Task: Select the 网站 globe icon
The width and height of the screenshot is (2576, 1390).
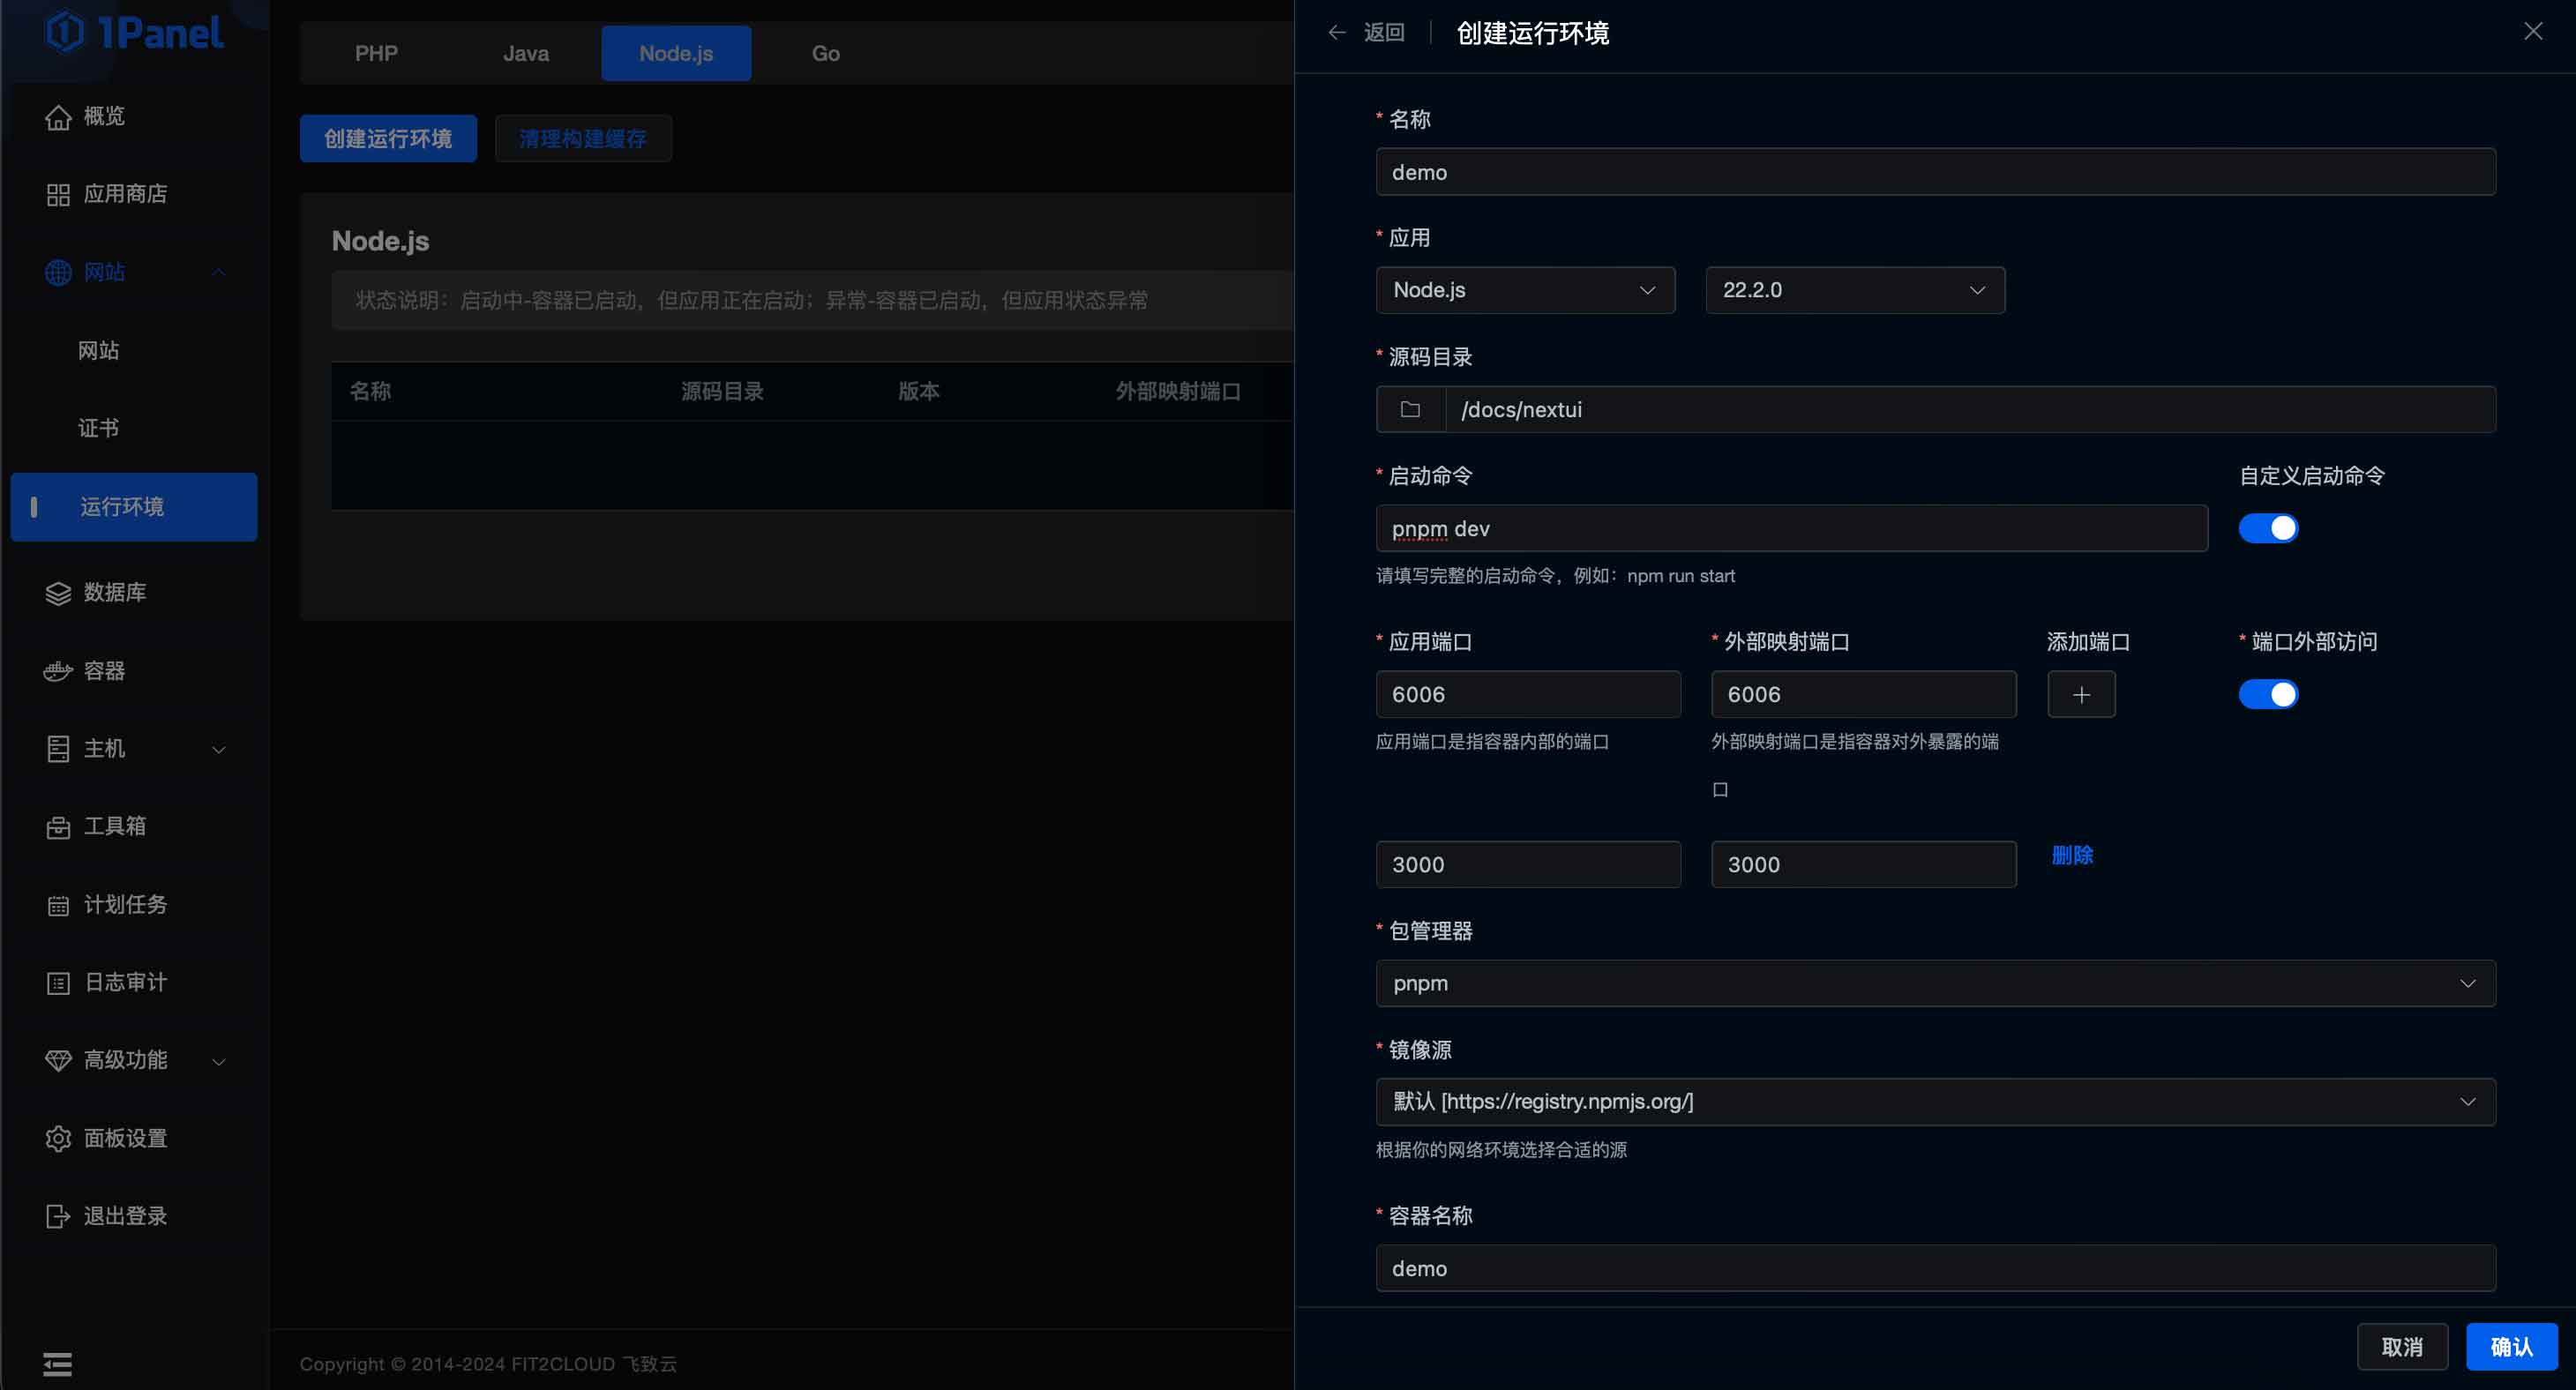Action: (x=58, y=272)
